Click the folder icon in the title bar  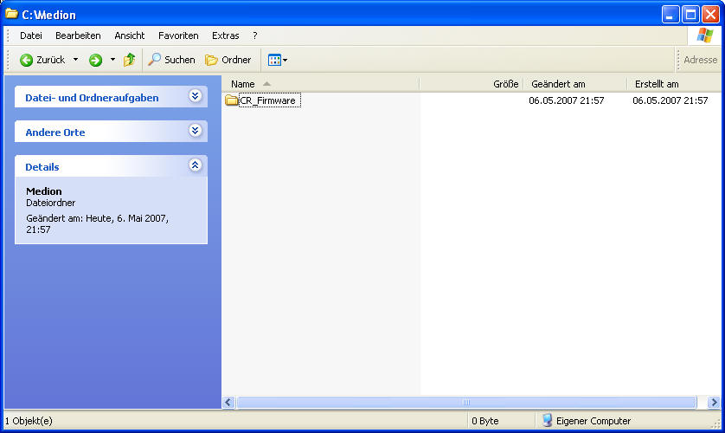[x=11, y=14]
